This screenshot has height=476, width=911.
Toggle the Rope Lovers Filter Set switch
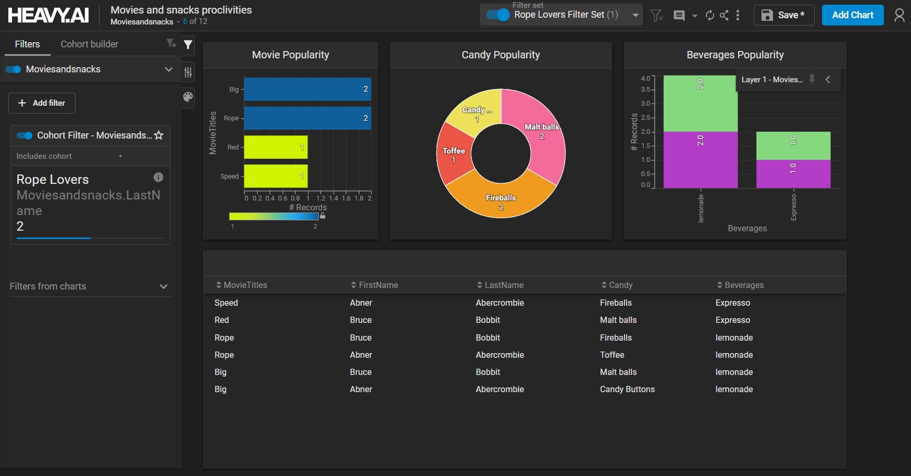click(x=497, y=15)
